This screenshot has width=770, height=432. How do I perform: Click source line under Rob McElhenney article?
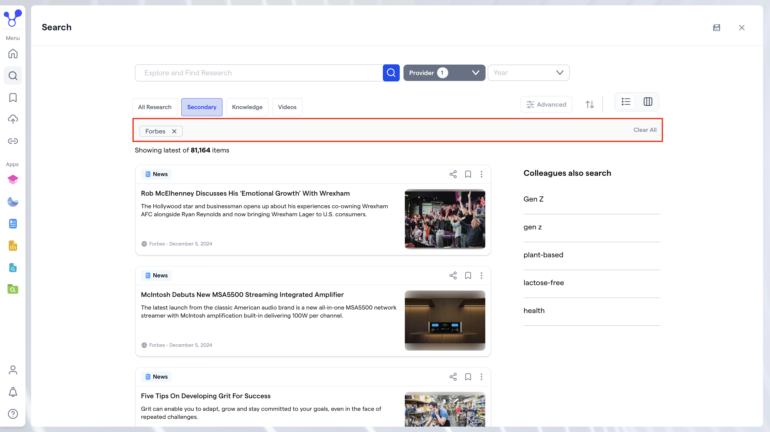click(177, 244)
